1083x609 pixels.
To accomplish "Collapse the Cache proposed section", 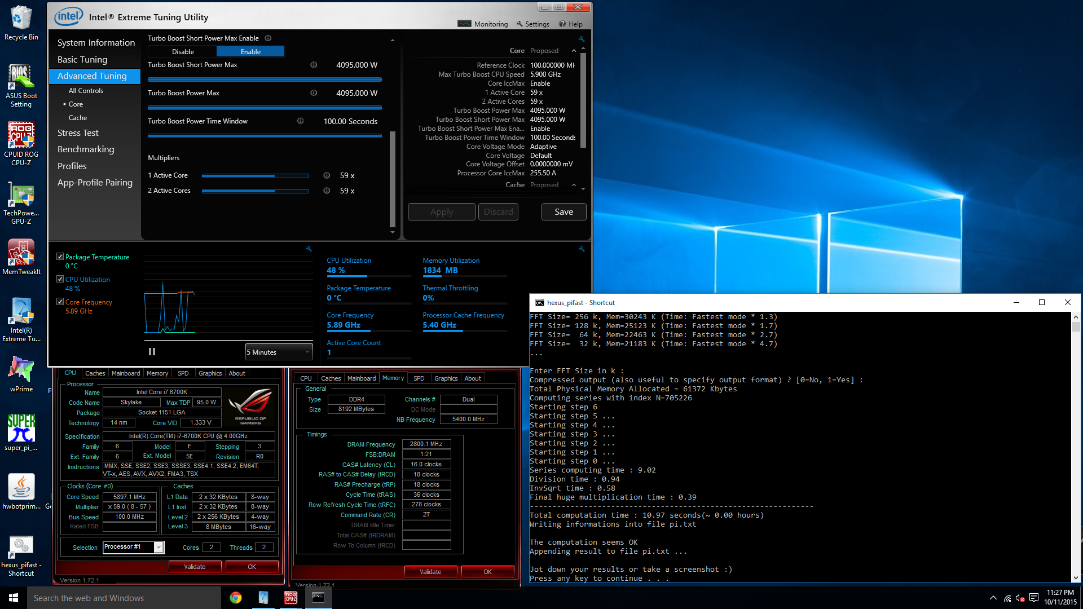I will coord(574,185).
